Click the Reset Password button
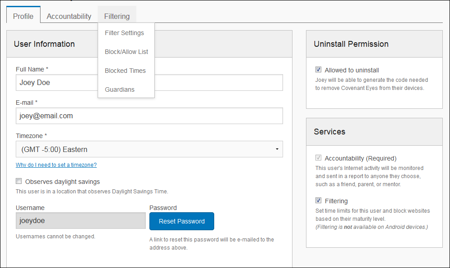 pos(182,221)
